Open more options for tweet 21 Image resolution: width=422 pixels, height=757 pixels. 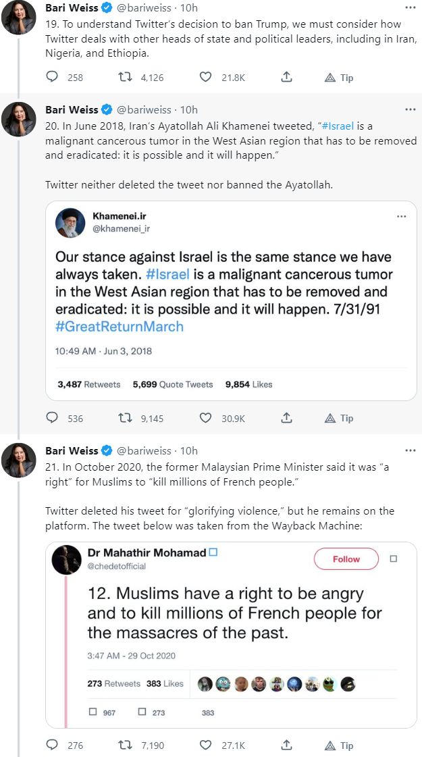pos(410,450)
